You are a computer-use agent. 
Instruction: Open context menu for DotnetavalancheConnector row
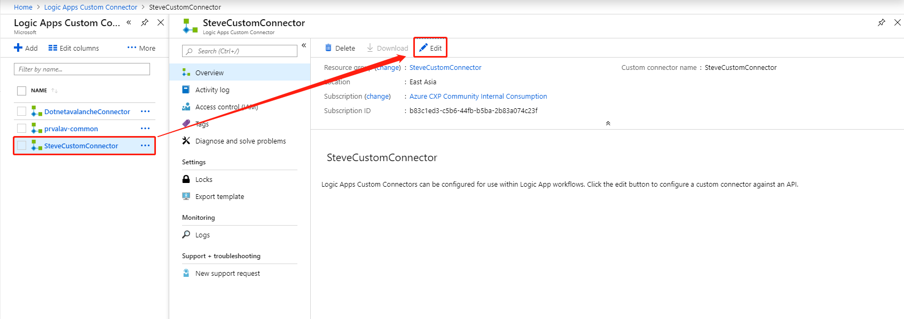tap(145, 111)
